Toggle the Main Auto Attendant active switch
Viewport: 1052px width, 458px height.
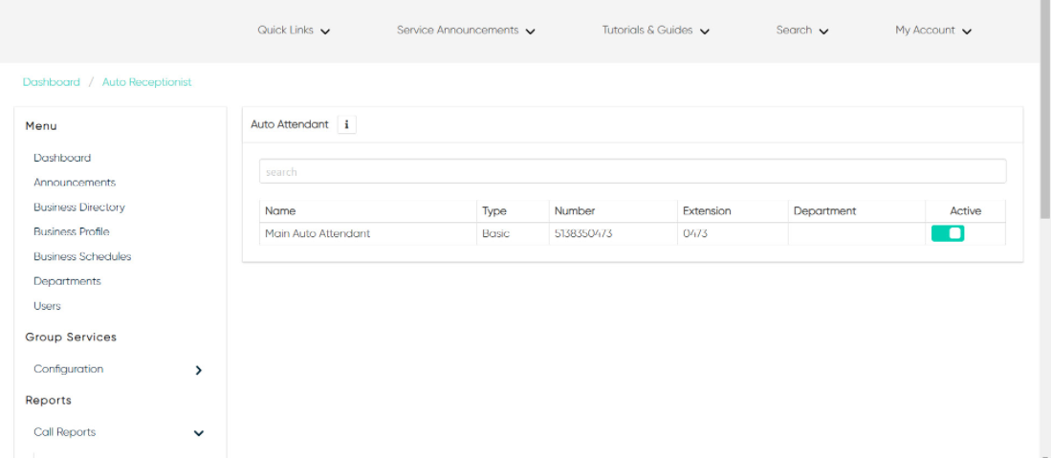click(x=948, y=233)
